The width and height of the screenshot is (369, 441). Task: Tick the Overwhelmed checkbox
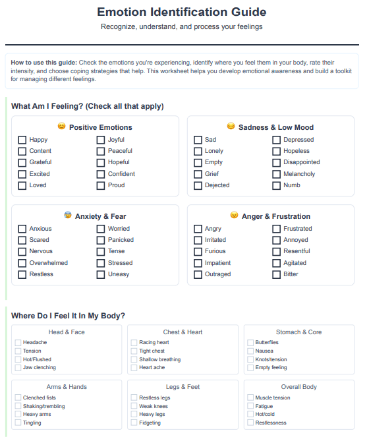click(x=22, y=263)
